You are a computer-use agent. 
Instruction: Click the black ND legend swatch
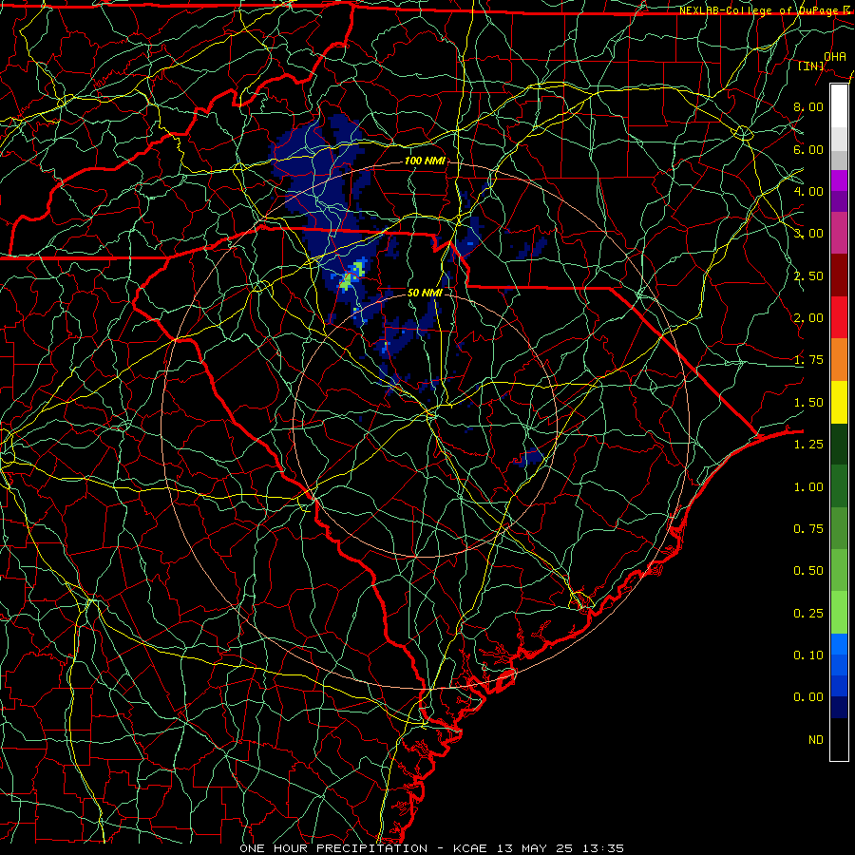[x=839, y=739]
